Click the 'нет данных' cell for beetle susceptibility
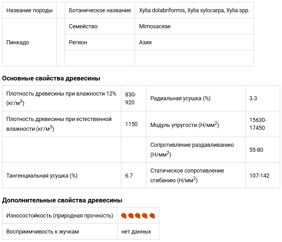Viewport: 282px width, 242px height. click(136, 232)
